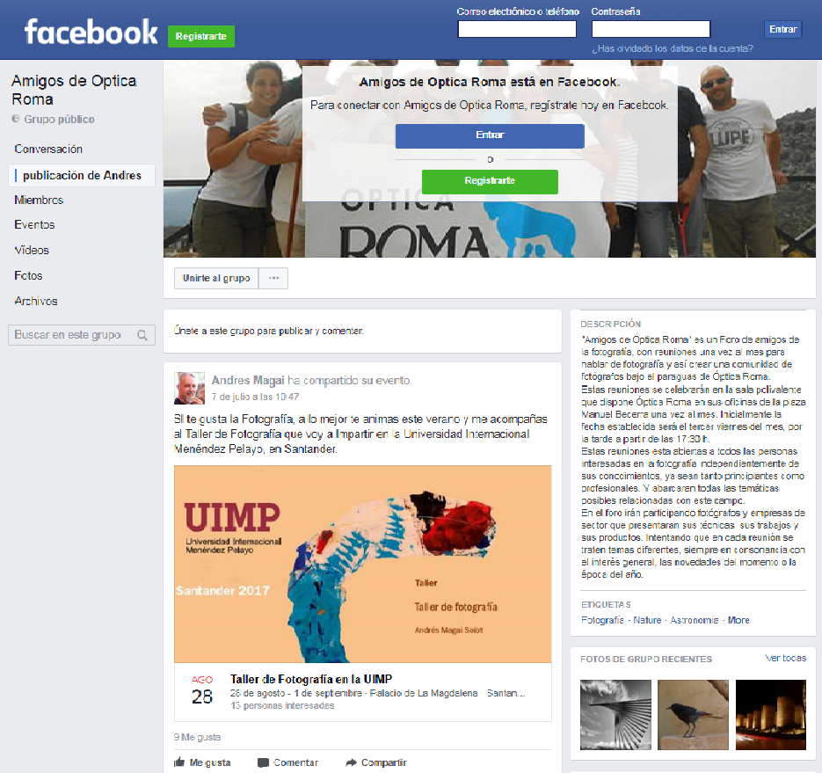The width and height of the screenshot is (822, 773).
Task: Click the DESCRIPCIÓN heading
Action: click(611, 325)
